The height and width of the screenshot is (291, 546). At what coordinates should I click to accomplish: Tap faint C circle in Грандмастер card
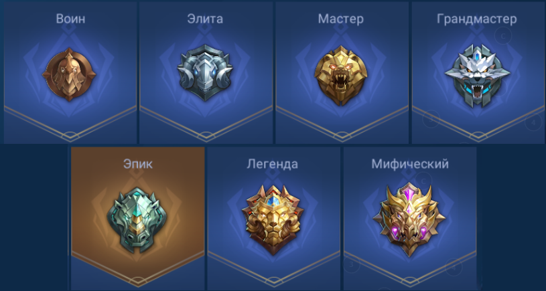[x=503, y=35]
